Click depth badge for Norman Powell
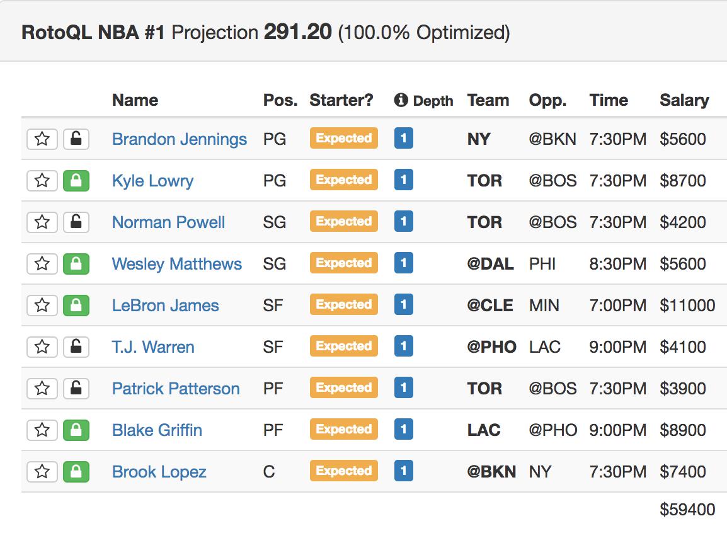The image size is (727, 538). tap(403, 221)
